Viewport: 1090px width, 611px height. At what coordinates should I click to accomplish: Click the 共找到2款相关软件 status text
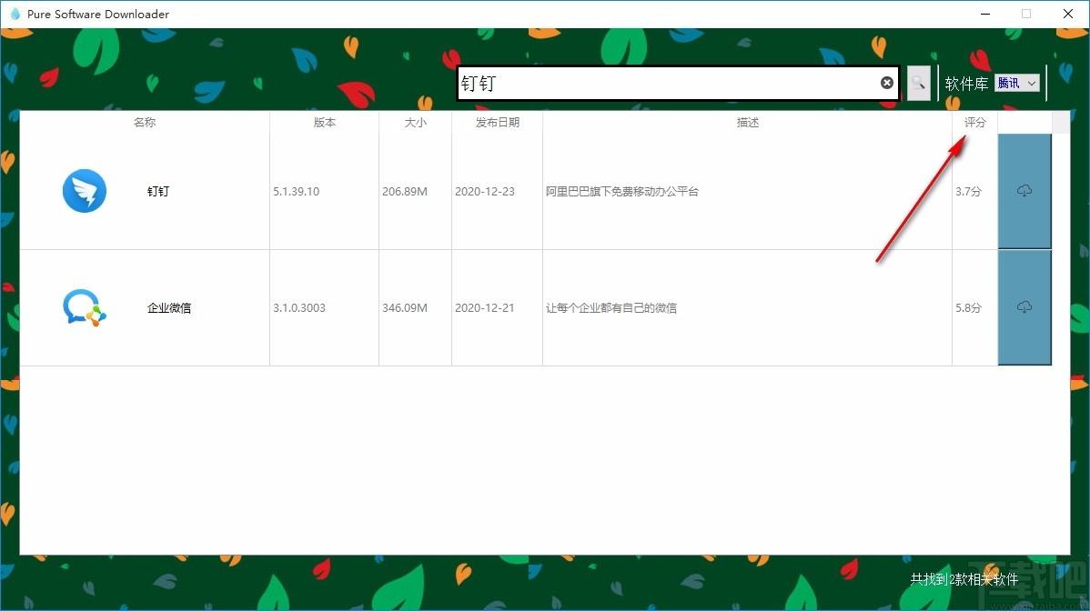[x=964, y=579]
